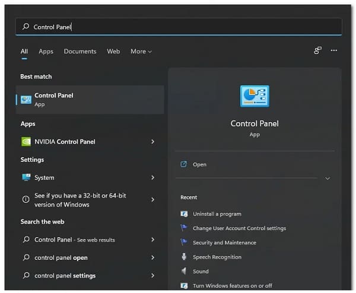
Task: Open the search options connected accounts icon
Action: [317, 50]
